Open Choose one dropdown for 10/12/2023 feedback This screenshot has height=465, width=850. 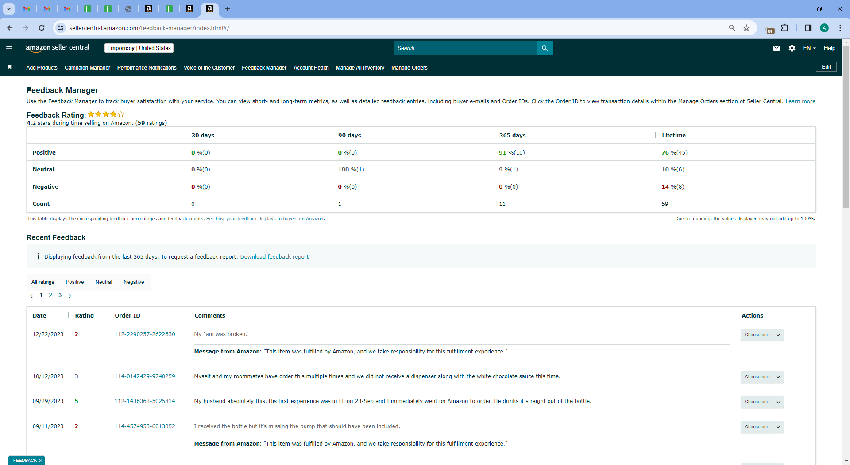click(x=762, y=377)
